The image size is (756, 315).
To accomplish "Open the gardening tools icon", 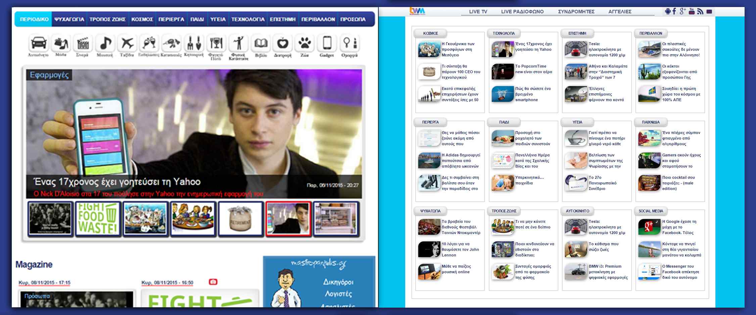I will pyautogui.click(x=194, y=43).
